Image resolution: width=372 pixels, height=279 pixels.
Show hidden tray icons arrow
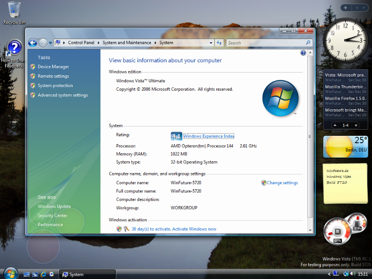point(329,274)
